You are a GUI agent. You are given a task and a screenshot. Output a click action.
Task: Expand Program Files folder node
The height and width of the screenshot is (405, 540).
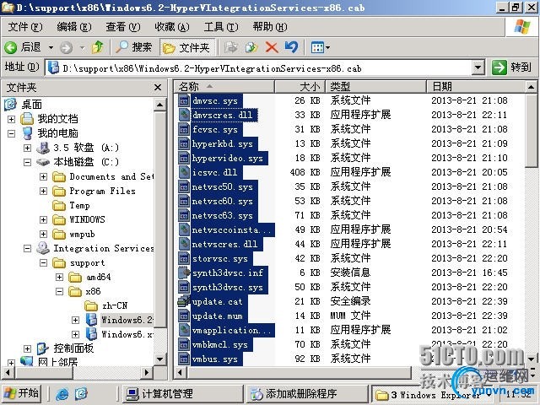43,191
